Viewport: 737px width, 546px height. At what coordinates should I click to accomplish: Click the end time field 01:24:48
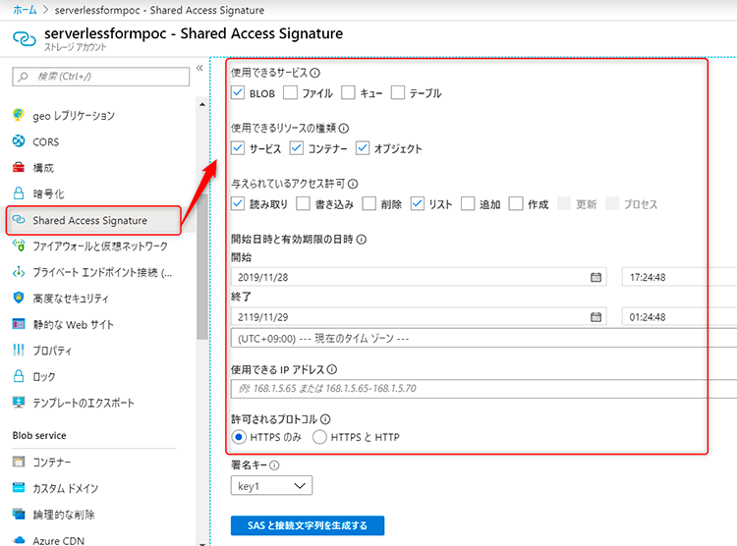(x=679, y=317)
